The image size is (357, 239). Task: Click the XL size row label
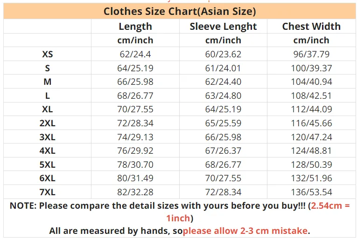[x=47, y=109]
